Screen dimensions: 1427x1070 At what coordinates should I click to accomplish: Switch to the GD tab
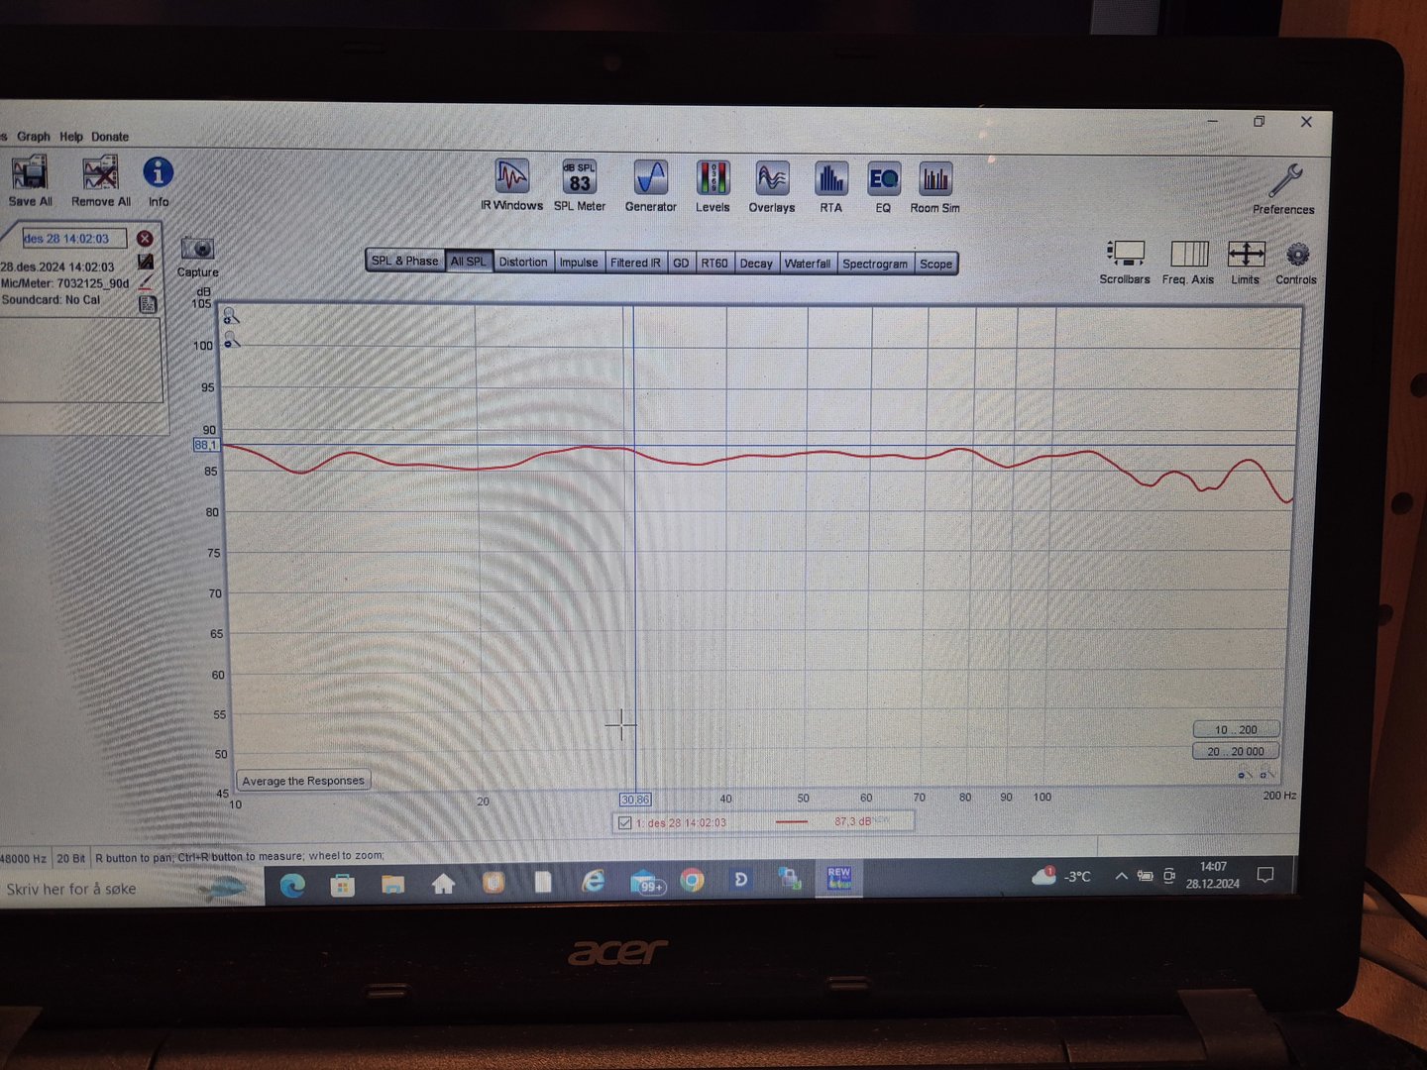click(x=681, y=264)
